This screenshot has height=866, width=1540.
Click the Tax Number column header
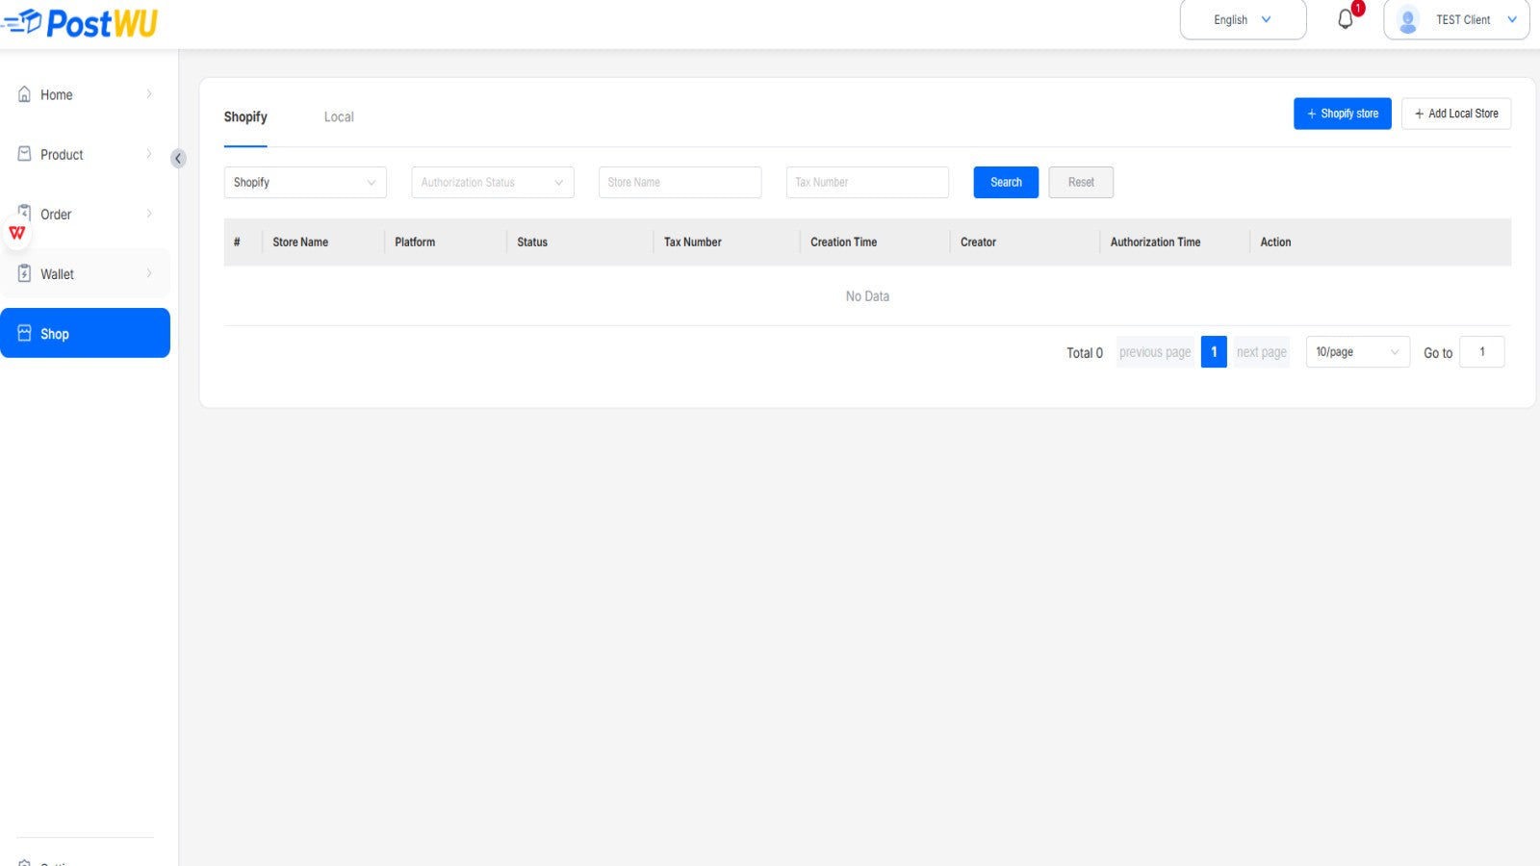pyautogui.click(x=693, y=242)
